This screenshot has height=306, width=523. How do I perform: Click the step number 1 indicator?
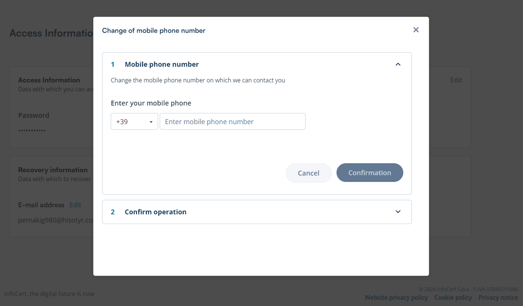(x=113, y=64)
